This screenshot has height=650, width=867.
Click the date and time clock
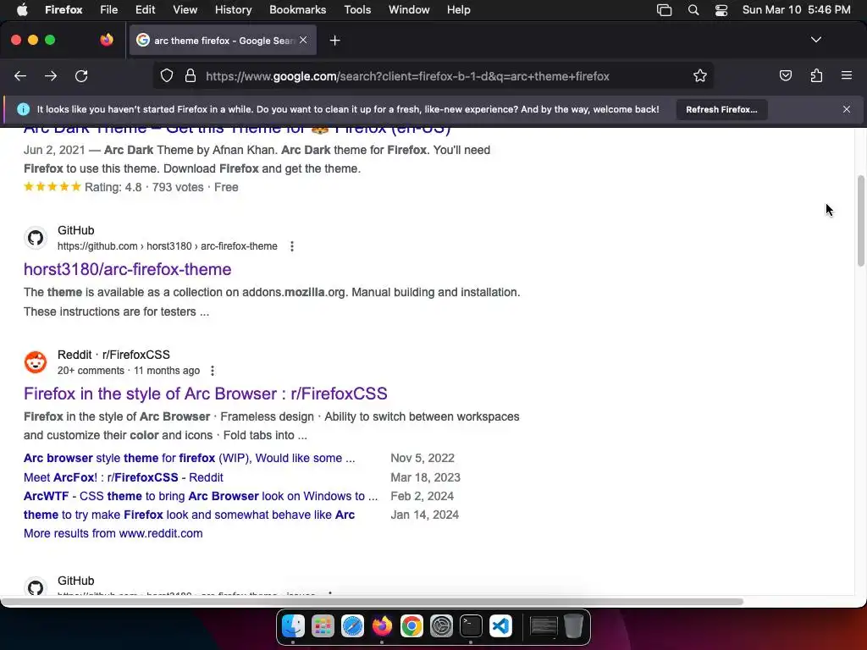[x=796, y=10]
